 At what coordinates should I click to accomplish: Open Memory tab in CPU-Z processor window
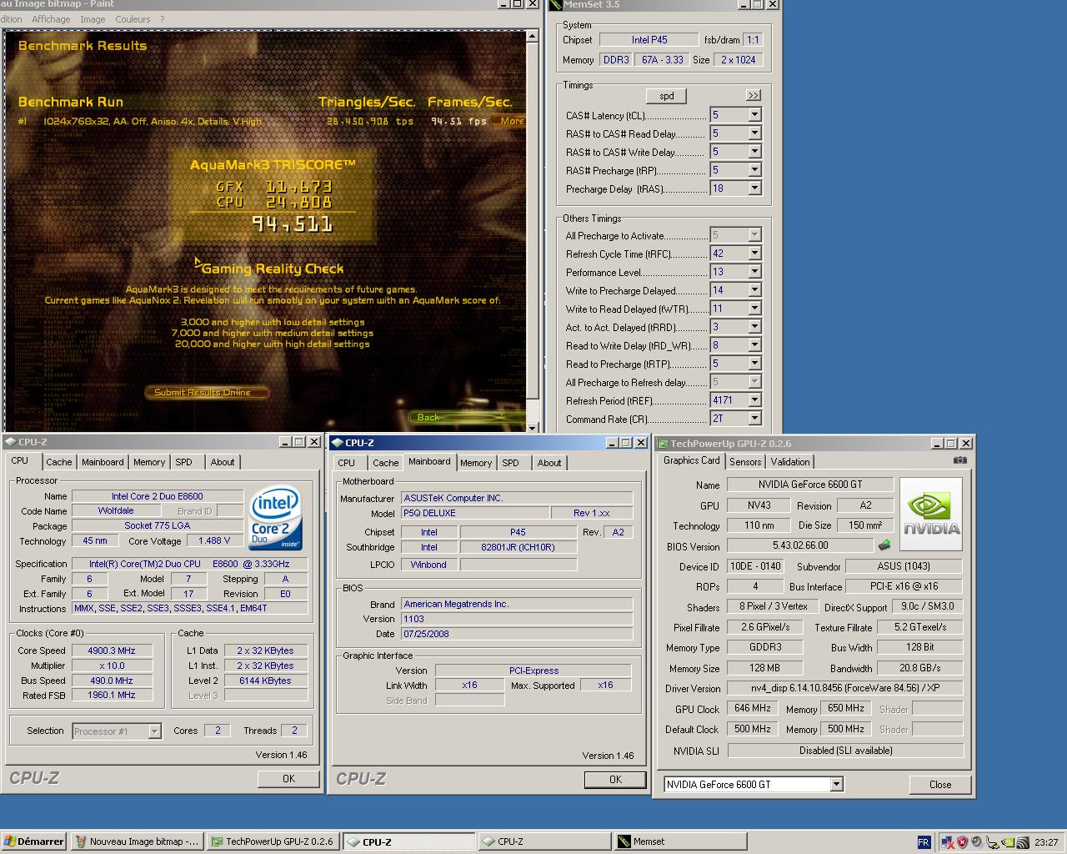click(x=149, y=462)
